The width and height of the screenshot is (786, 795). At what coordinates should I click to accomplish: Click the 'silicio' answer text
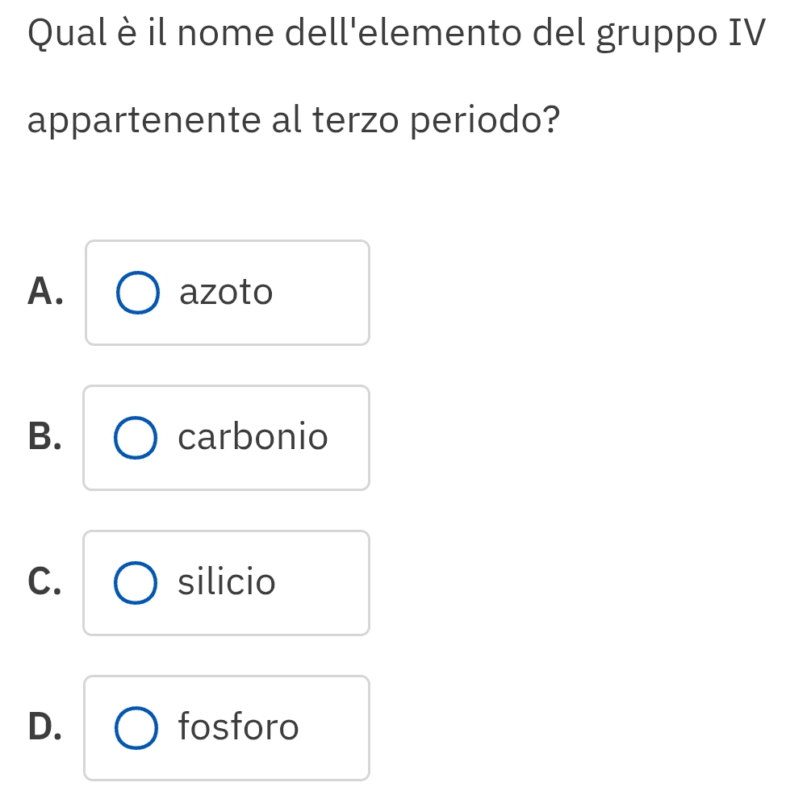[x=227, y=582]
